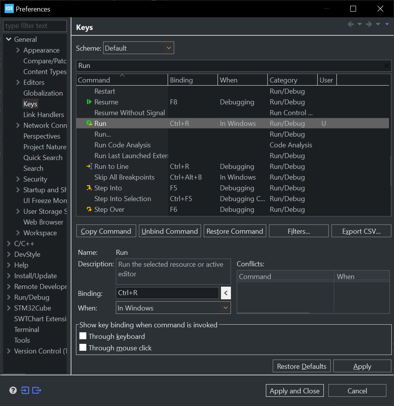
Task: Click the Binding input field
Action: (x=167, y=293)
